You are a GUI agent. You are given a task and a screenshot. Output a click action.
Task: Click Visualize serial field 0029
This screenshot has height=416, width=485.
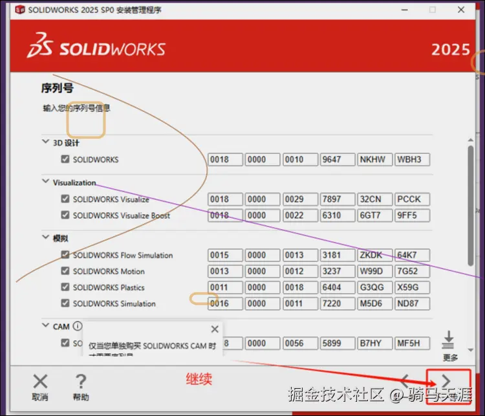(300, 199)
